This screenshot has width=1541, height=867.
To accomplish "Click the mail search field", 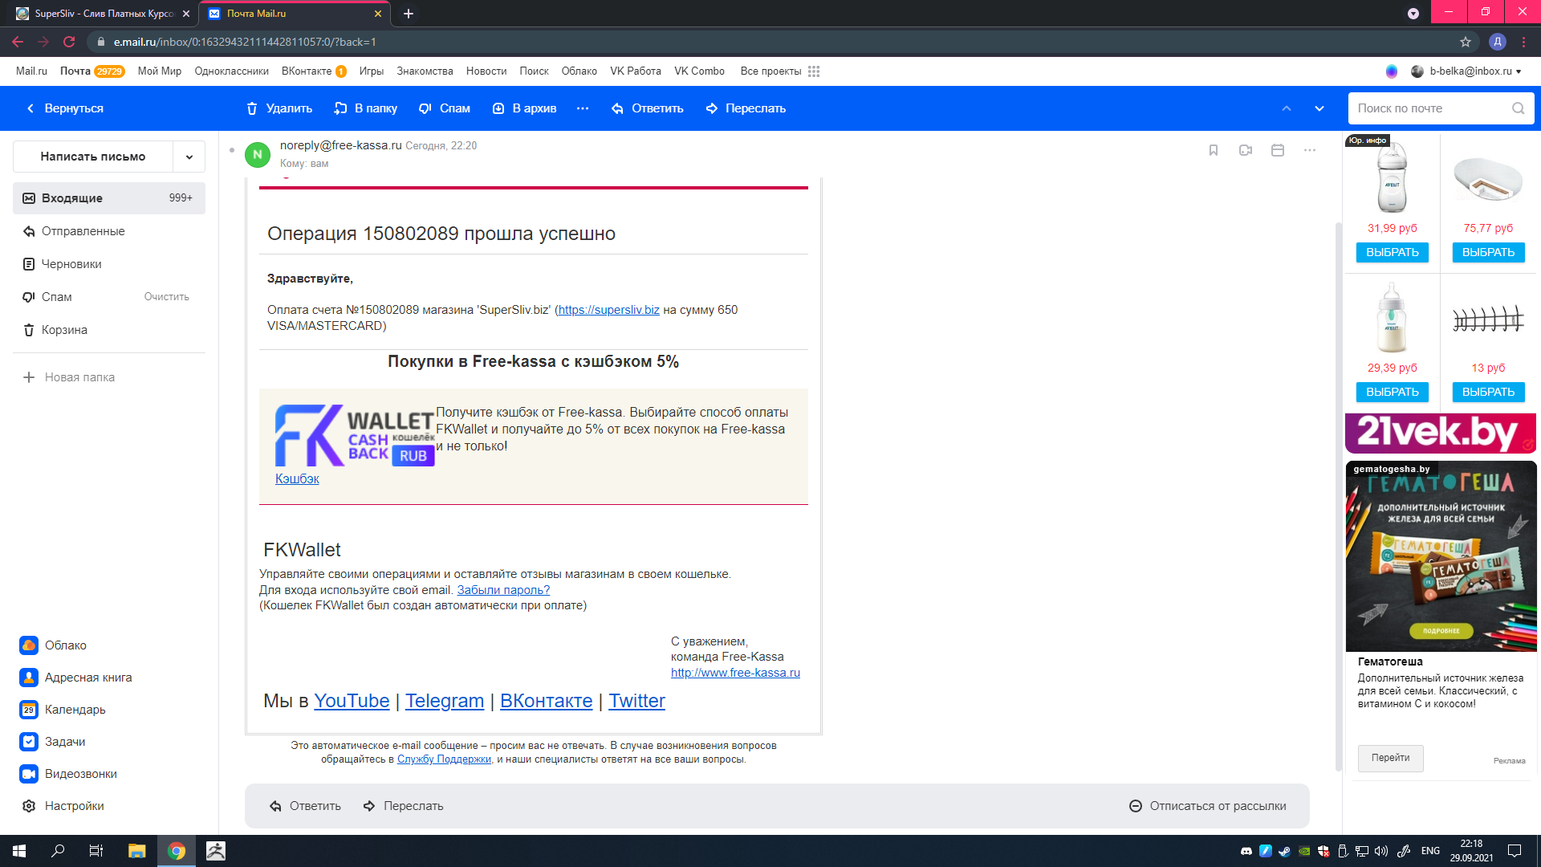I will [1429, 108].
